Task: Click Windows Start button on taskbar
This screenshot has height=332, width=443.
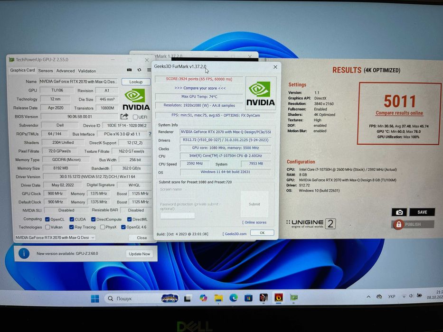Action: point(95,298)
